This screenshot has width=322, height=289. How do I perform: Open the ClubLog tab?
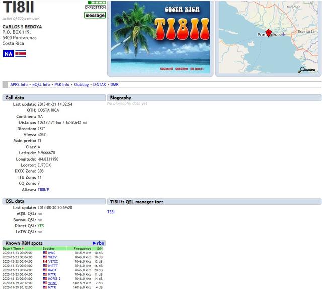(82, 85)
